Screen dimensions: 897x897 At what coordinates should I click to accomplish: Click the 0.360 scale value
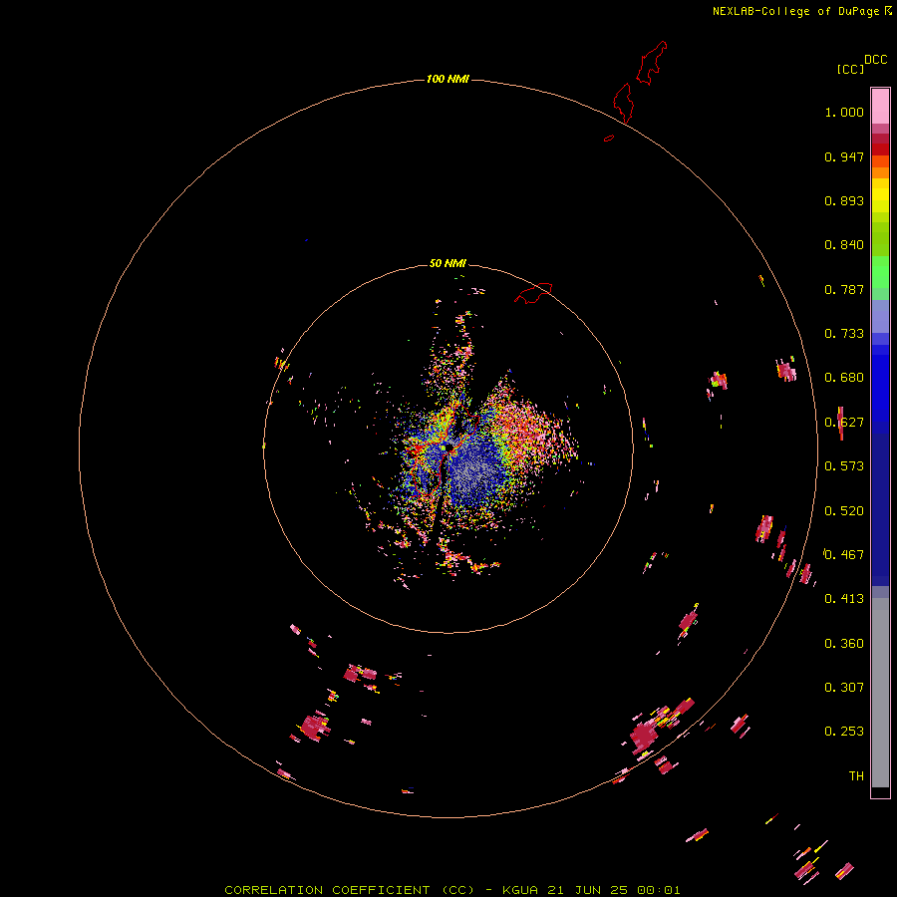(x=844, y=644)
